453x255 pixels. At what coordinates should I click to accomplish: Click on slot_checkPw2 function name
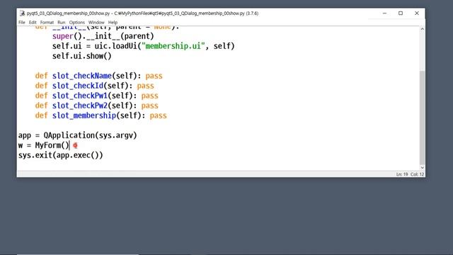click(80, 106)
